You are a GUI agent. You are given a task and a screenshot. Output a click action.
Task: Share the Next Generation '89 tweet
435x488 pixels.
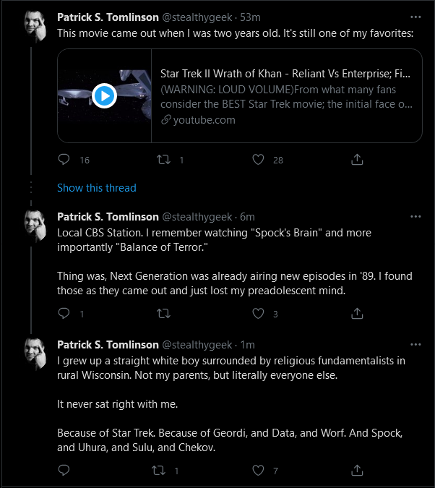pos(357,313)
